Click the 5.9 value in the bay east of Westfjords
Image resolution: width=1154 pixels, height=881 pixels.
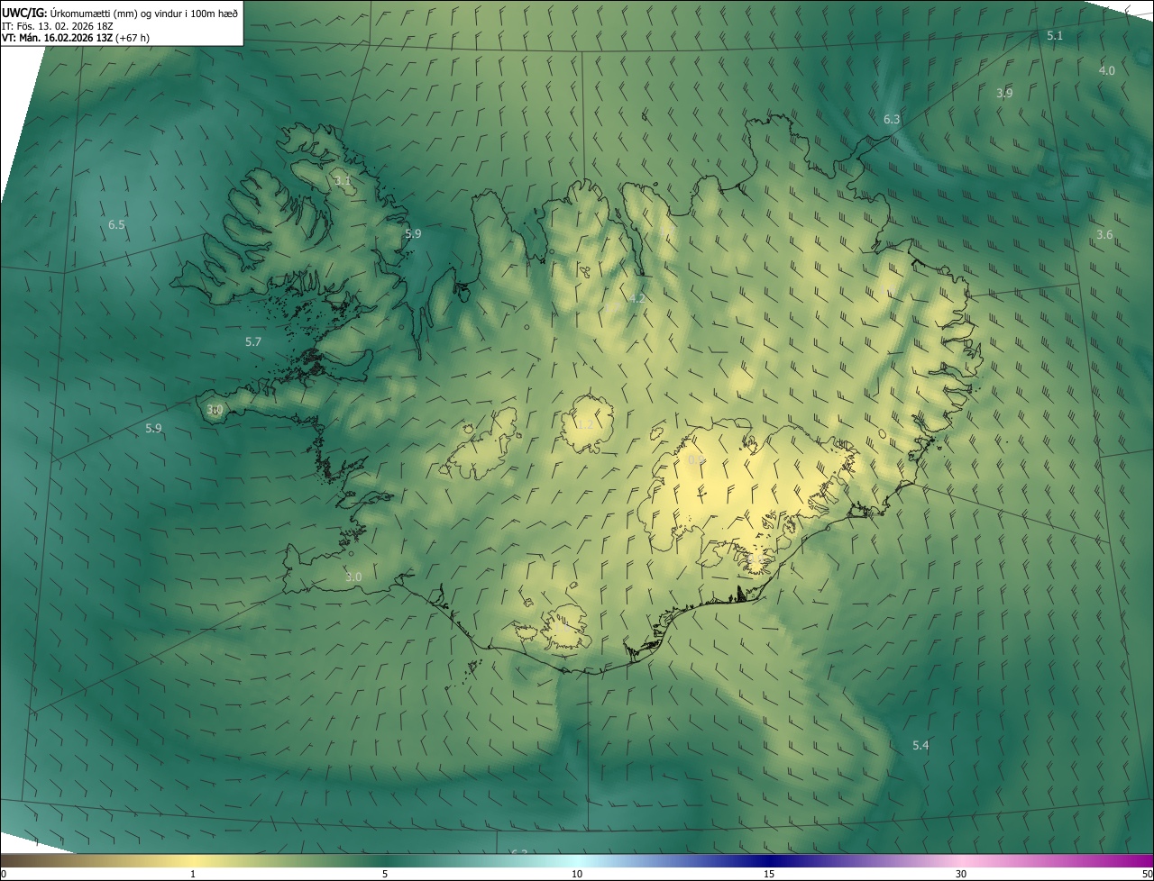(x=413, y=233)
